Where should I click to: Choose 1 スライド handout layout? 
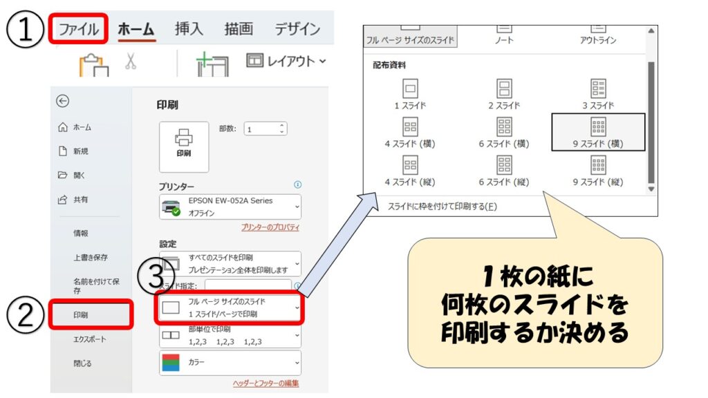pos(410,94)
